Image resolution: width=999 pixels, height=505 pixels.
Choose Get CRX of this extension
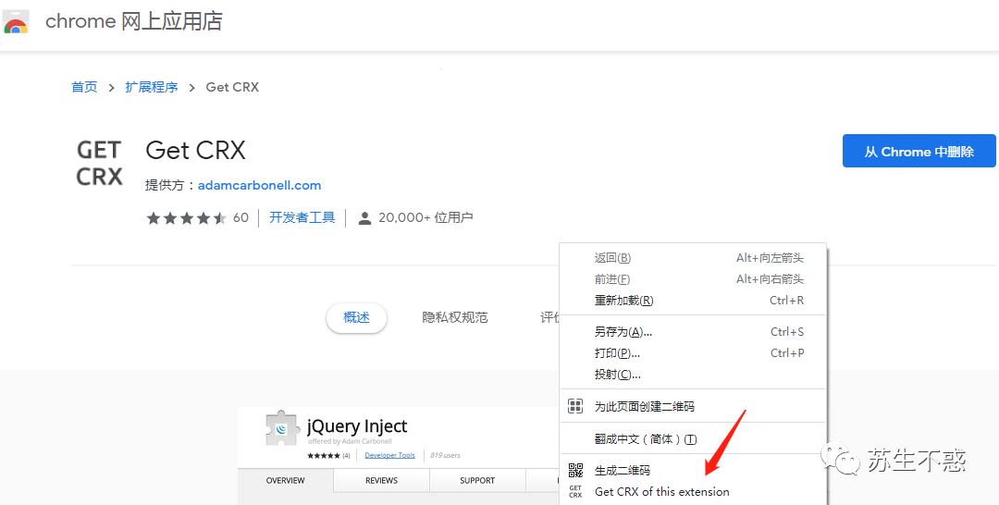pyautogui.click(x=693, y=492)
